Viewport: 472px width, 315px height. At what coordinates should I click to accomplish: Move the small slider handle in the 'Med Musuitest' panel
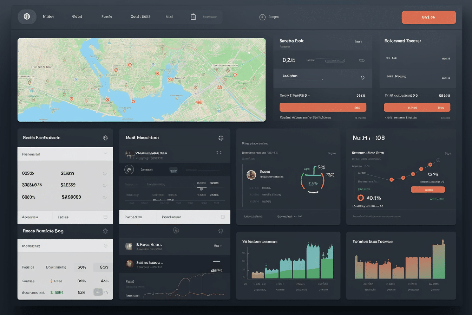pos(201,189)
